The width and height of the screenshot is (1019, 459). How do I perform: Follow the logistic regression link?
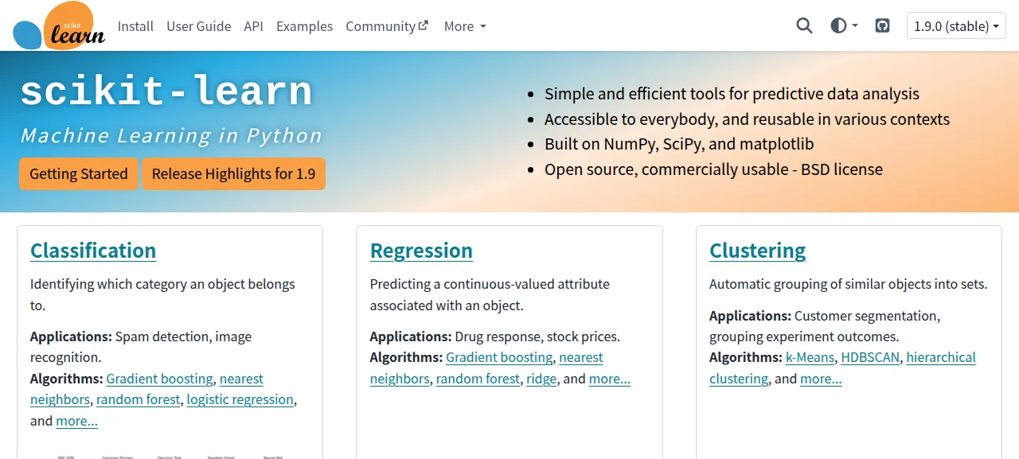point(240,399)
